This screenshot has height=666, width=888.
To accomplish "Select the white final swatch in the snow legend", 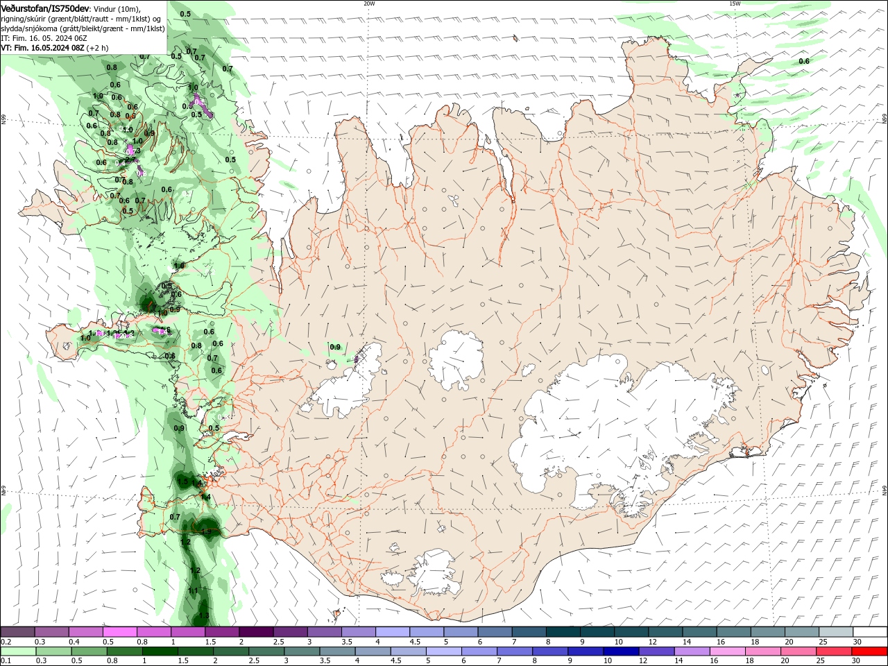I will (870, 632).
